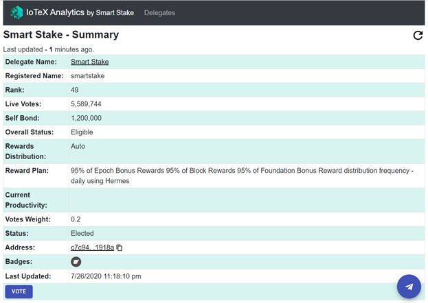Click the Rank label

(x=14, y=90)
